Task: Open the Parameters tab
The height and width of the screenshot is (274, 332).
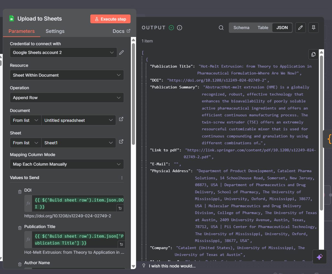Action: pos(22,31)
